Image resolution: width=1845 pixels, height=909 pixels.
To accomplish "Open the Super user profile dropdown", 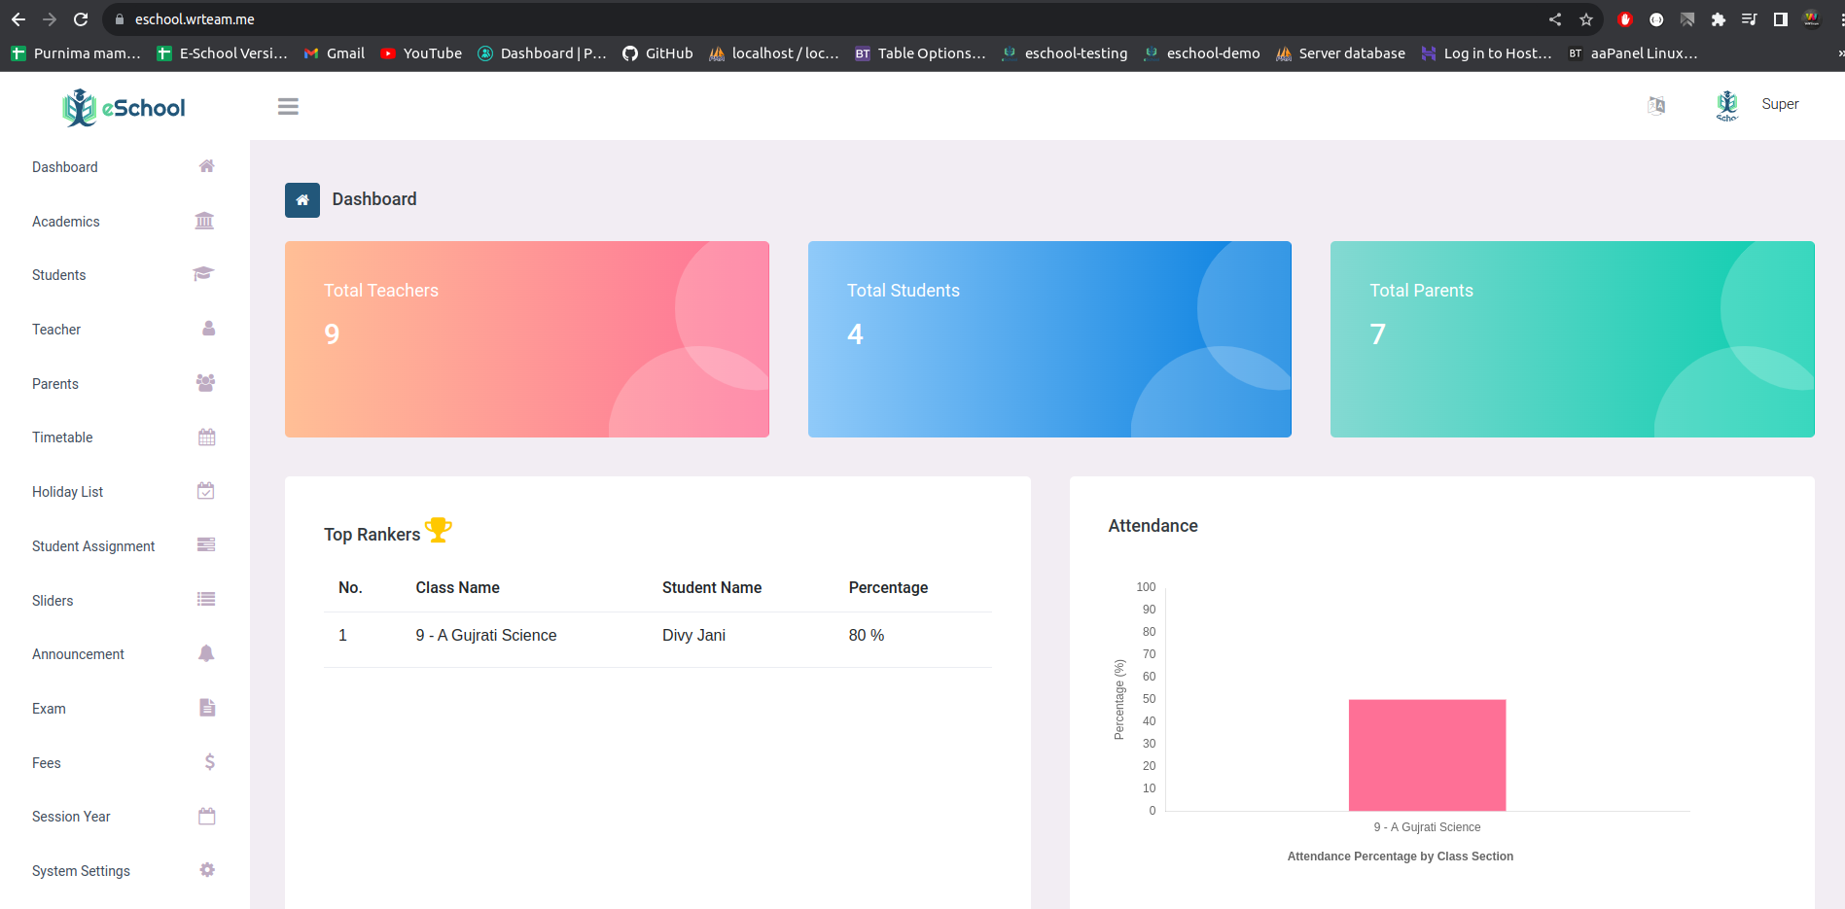I will coord(1779,104).
